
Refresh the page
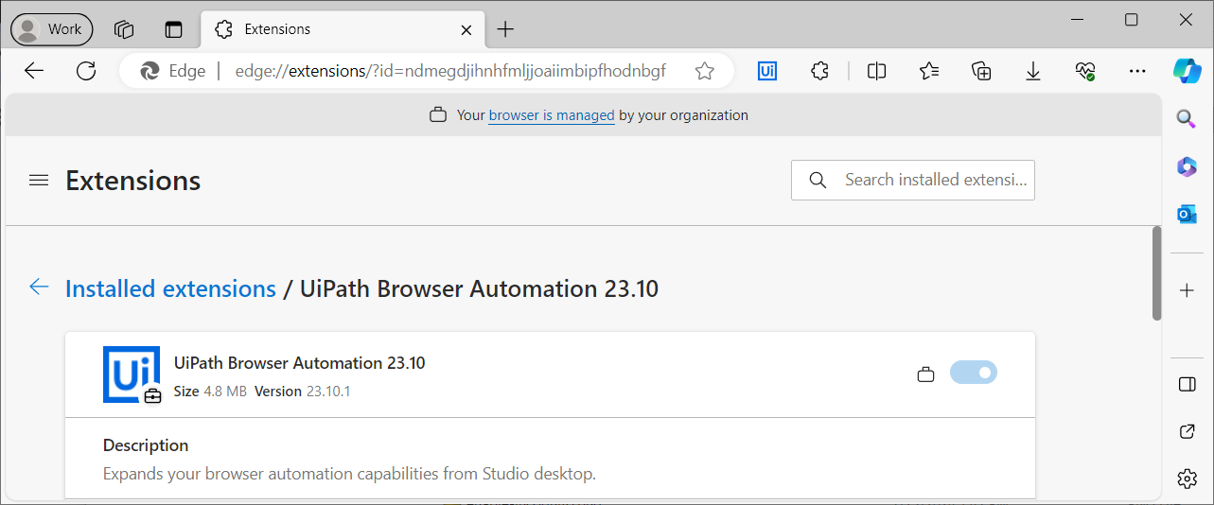point(86,71)
